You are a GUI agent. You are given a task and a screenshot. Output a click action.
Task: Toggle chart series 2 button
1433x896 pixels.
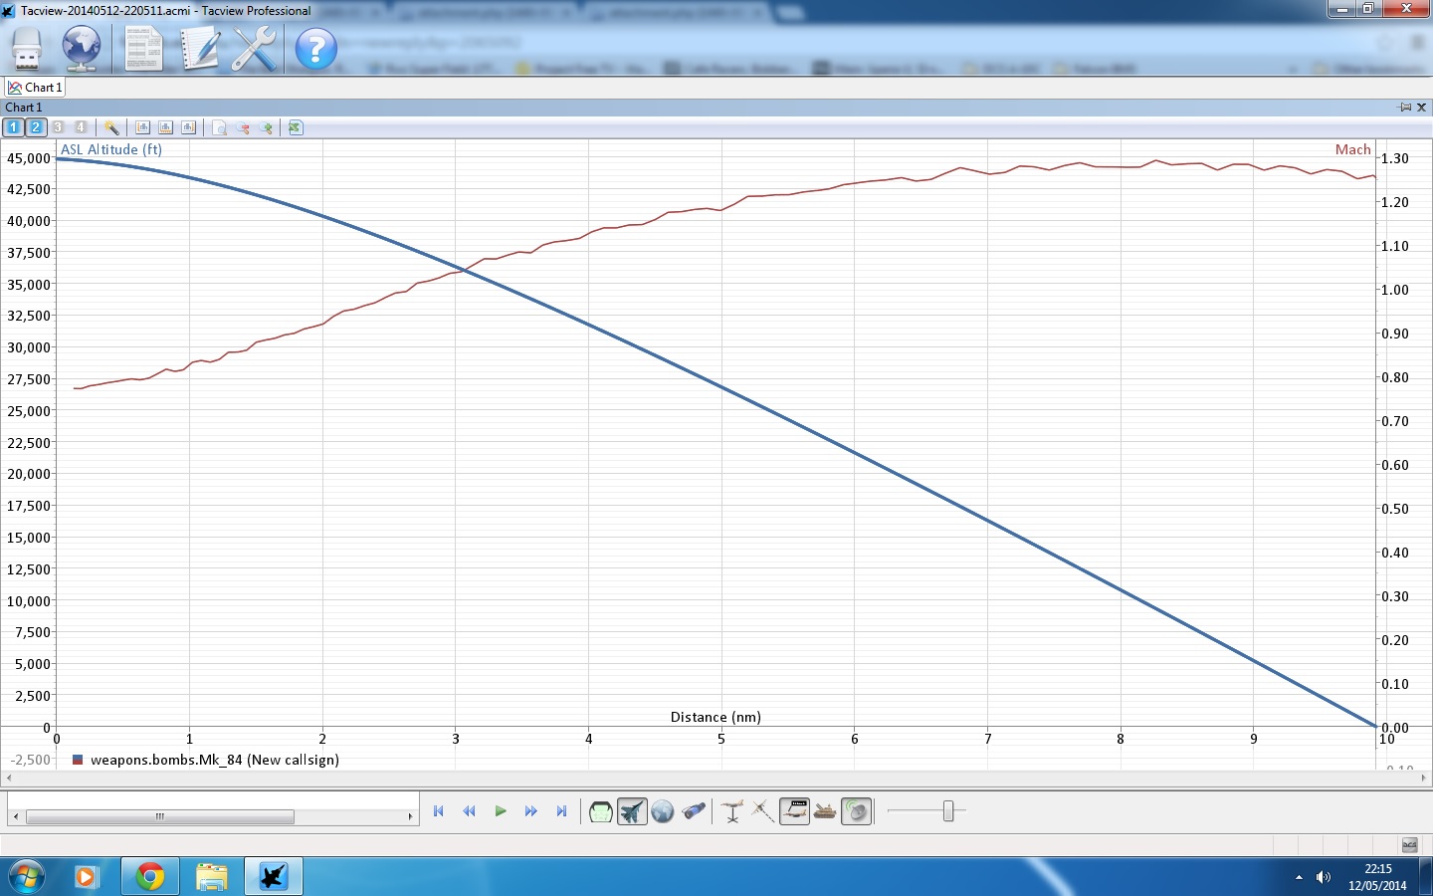36,127
